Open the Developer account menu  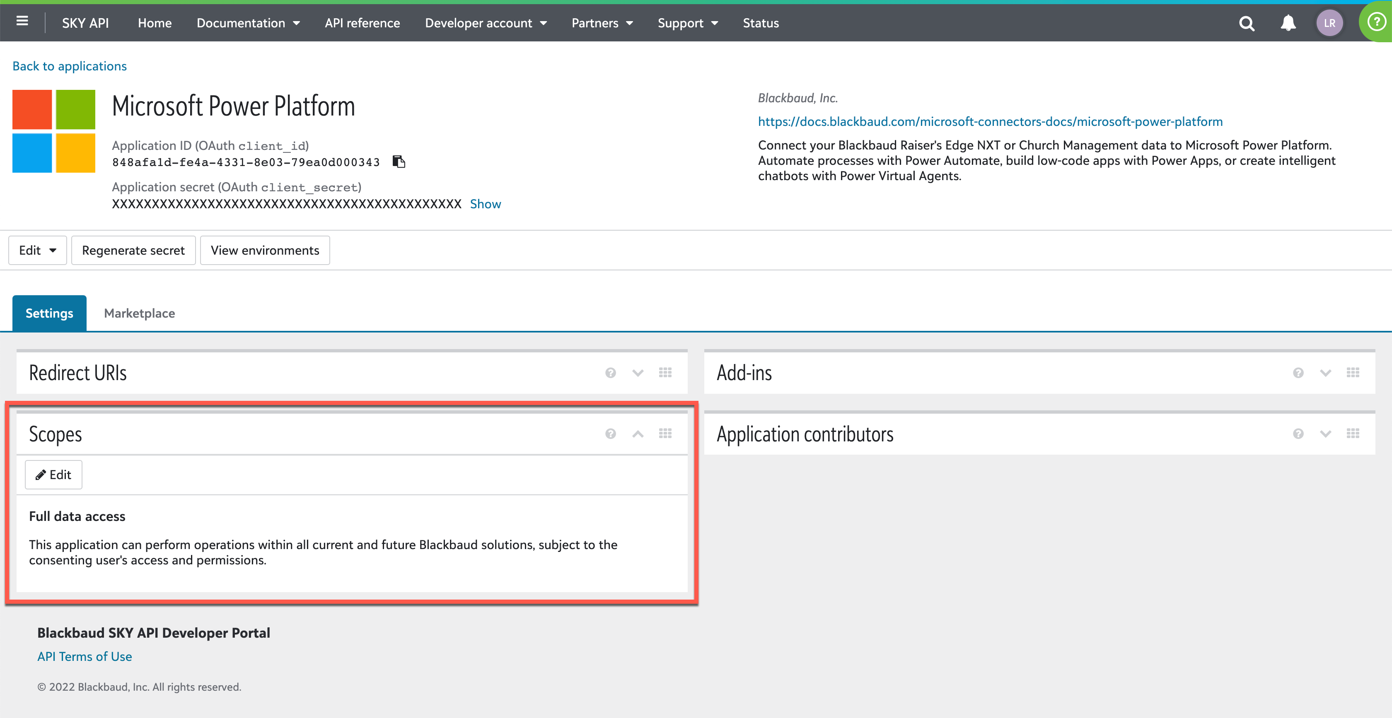pyautogui.click(x=485, y=23)
